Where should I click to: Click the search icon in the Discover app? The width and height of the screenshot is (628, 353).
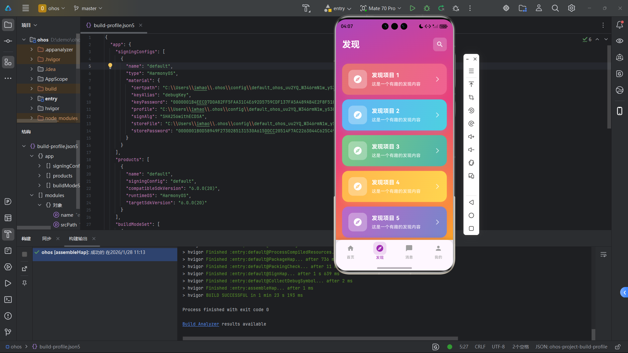(440, 44)
